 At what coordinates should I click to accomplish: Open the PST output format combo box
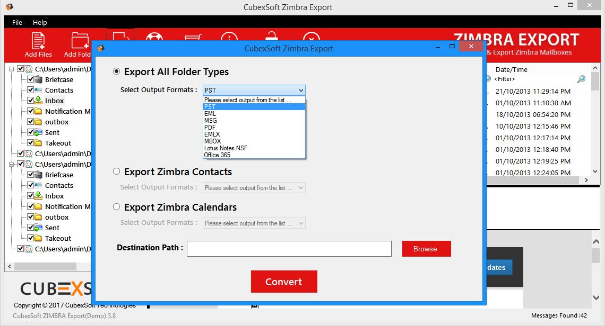pyautogui.click(x=254, y=90)
